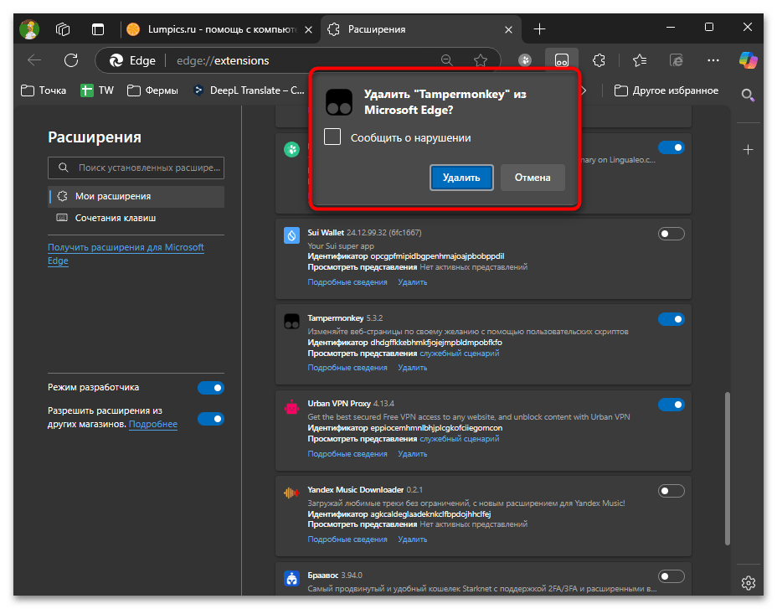Image resolution: width=777 pixels, height=609 pixels.
Task: Open the Подробнее link about other stores
Action: (152, 424)
